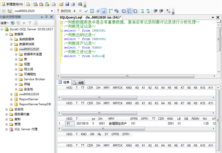Click the query editor horizontal scrollbar

coord(127,76)
